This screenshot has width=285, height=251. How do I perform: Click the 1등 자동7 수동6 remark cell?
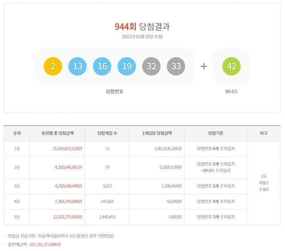click(264, 183)
